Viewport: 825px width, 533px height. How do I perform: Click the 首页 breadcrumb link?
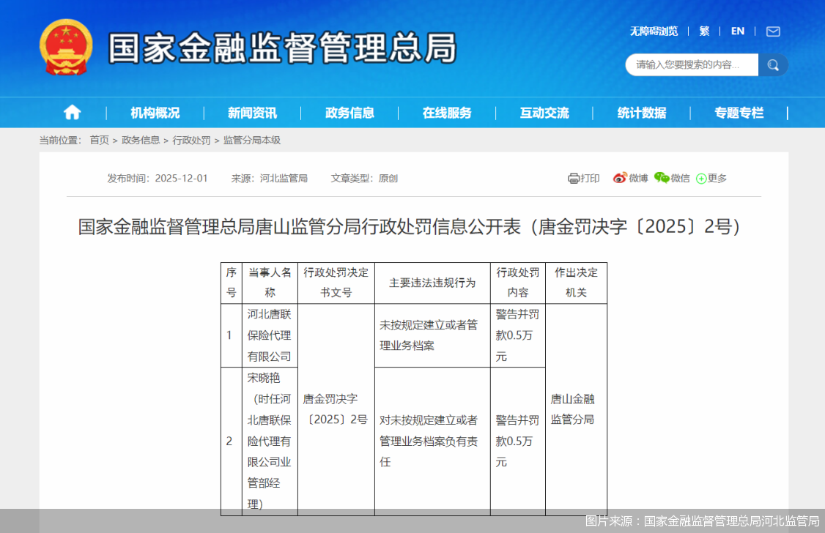(x=99, y=140)
